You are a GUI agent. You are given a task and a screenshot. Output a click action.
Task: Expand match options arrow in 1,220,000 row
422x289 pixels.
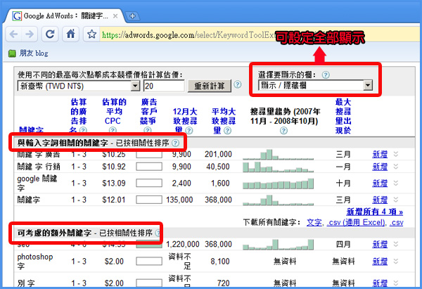point(395,244)
